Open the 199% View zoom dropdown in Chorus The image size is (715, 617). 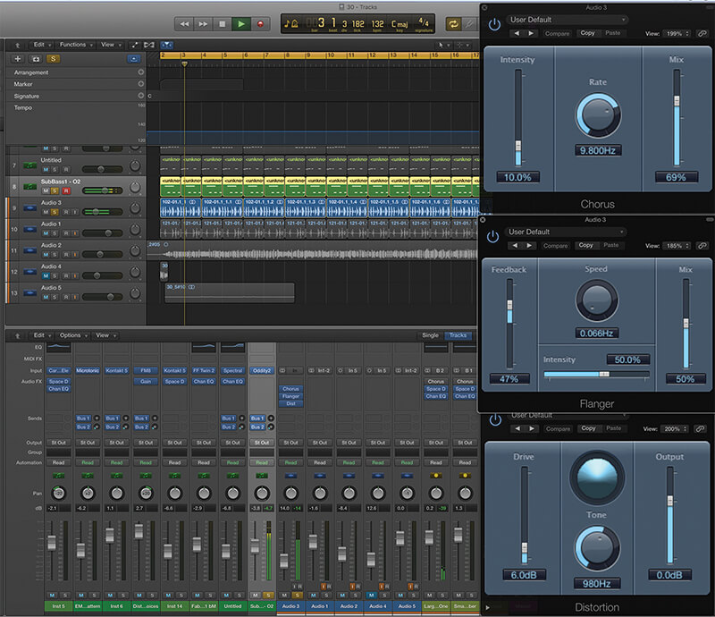point(673,34)
